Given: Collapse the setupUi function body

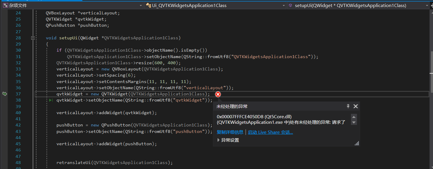Looking at the screenshot, I should 33,38.
